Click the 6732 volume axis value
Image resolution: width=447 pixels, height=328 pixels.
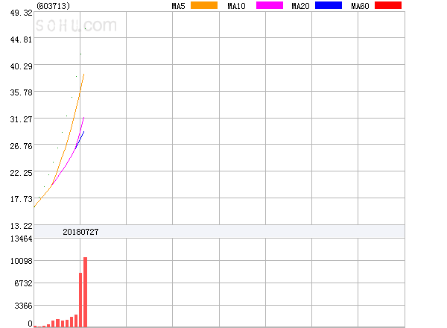23,283
